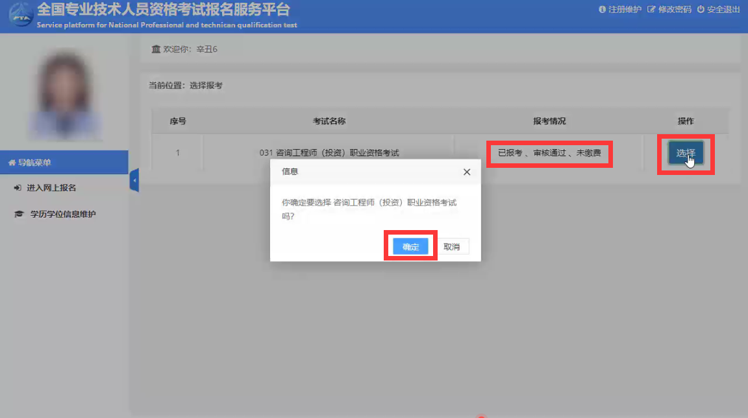The height and width of the screenshot is (418, 748).
Task: Click the graduation cap icon in sidebar
Action: pos(18,214)
